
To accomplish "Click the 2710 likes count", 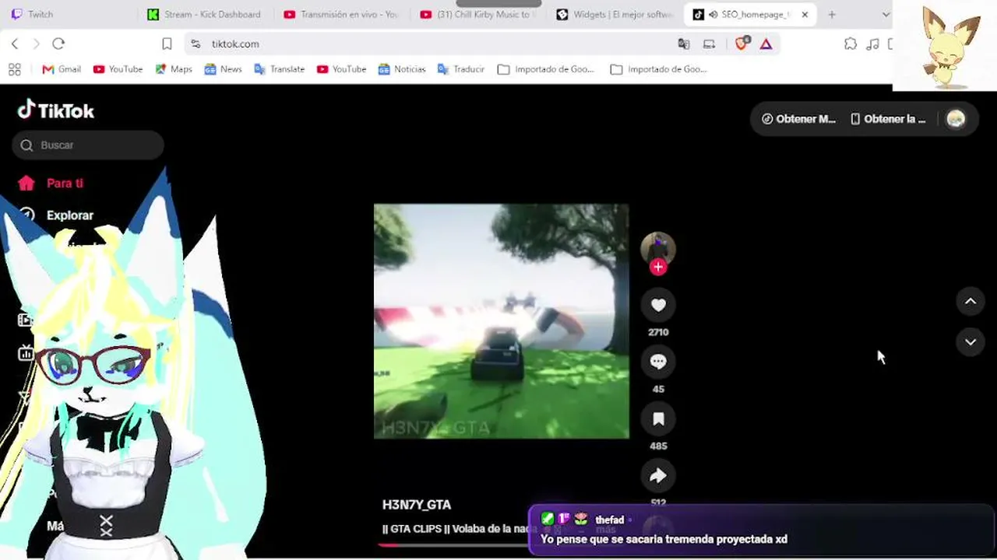I will point(658,332).
